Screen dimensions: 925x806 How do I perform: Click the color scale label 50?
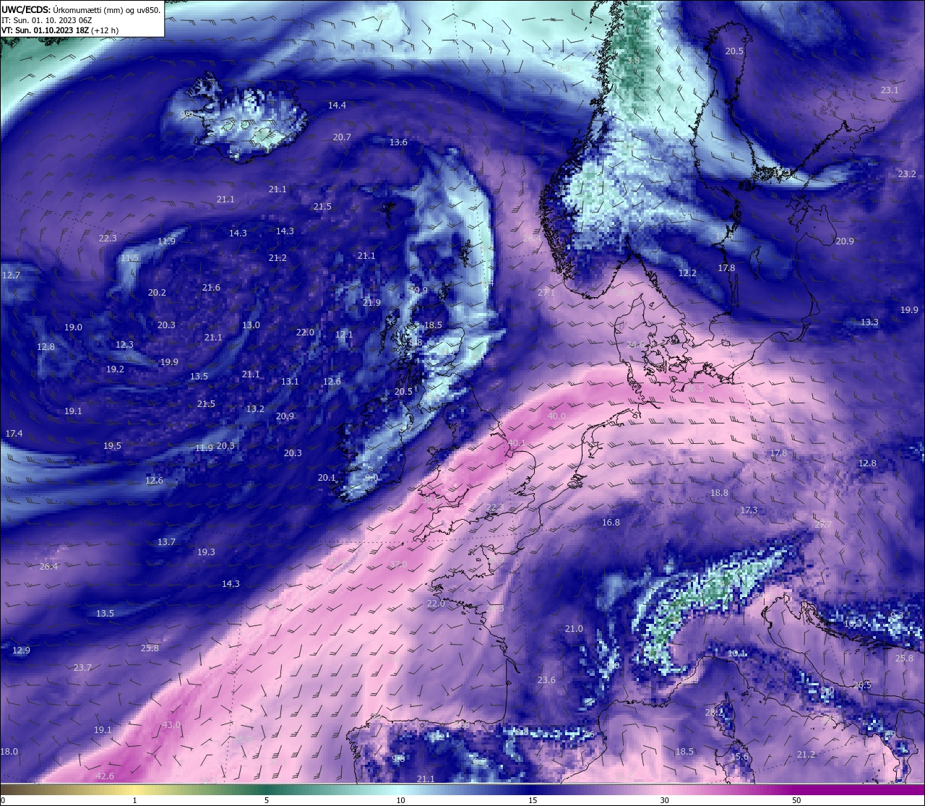tap(796, 800)
